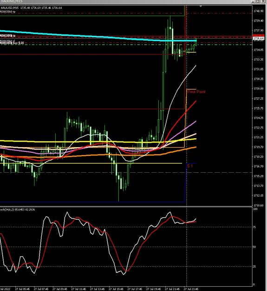Click the 1712.15 price on scale
Viewport: 267px width, 291px height.
(258, 196)
